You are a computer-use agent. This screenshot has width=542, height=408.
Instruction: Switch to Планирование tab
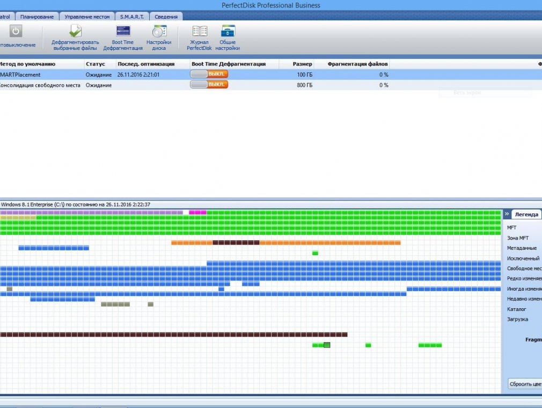[36, 17]
